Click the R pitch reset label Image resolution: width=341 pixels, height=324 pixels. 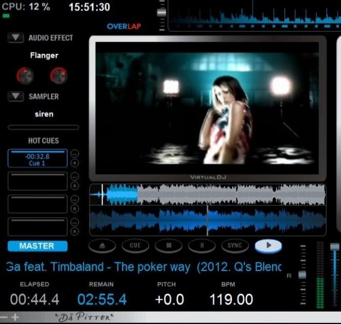(289, 276)
